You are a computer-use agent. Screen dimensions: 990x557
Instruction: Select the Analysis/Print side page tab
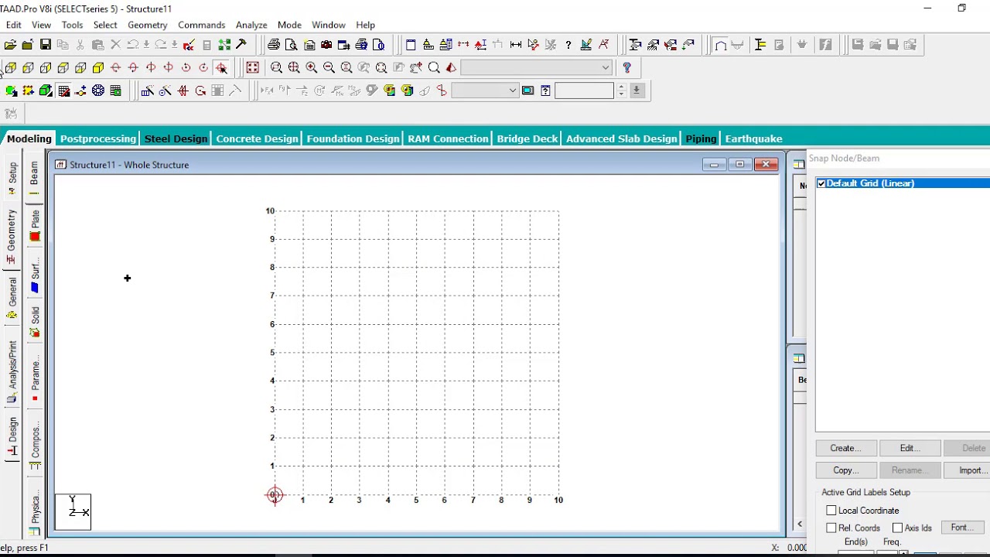click(12, 371)
